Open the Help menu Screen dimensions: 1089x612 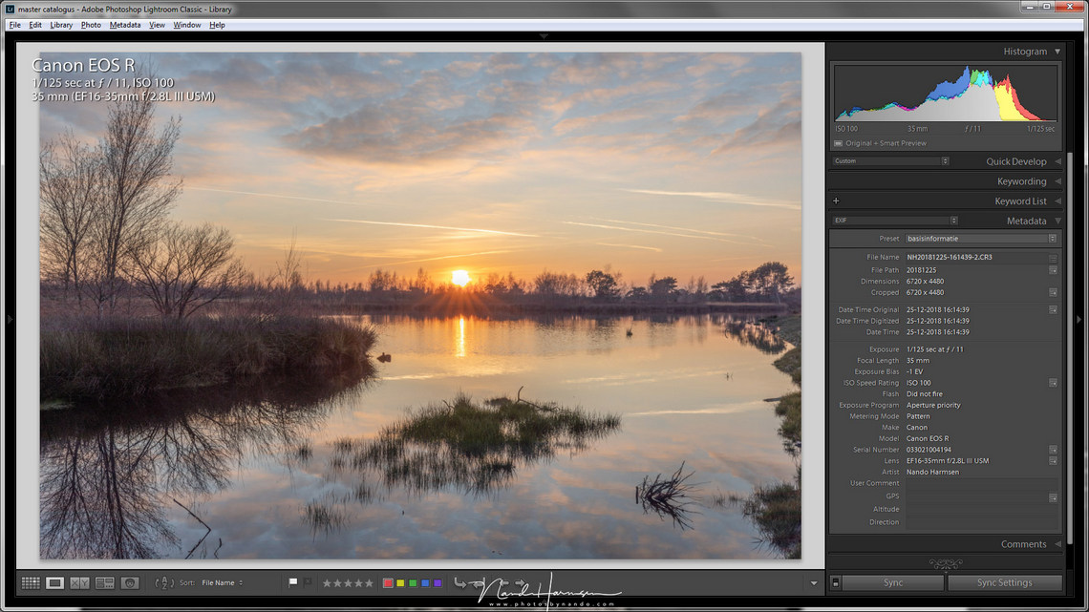pos(217,25)
